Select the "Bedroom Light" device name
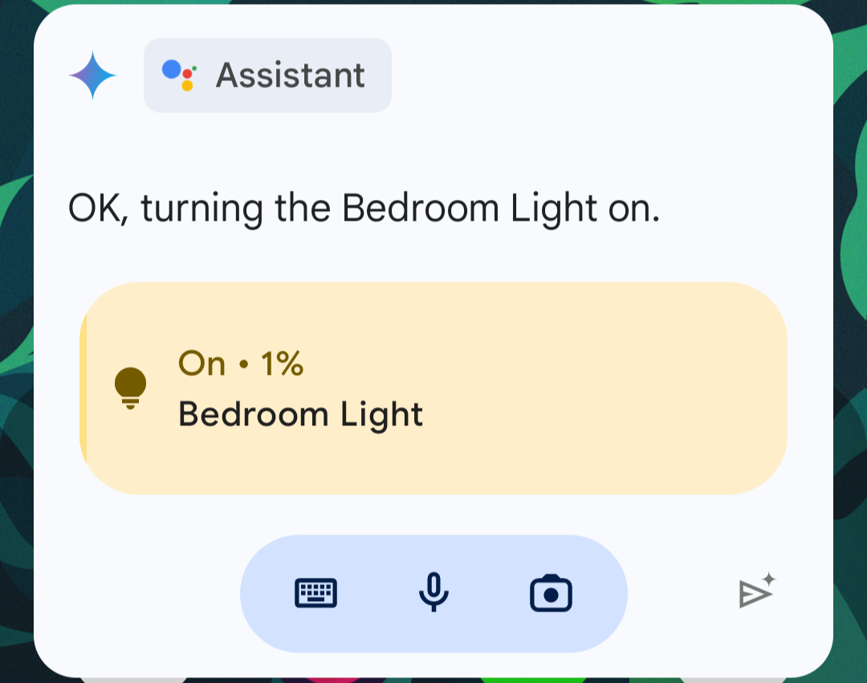The height and width of the screenshot is (683, 867). click(300, 415)
